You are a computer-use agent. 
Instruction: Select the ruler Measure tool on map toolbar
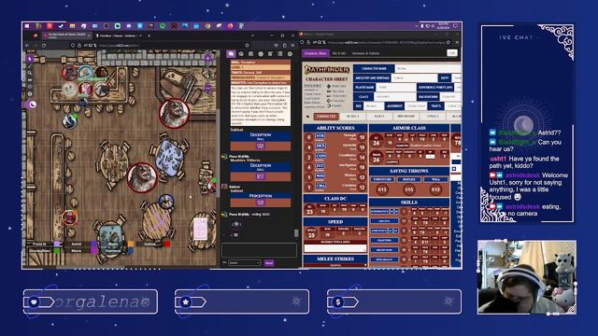tap(30, 80)
